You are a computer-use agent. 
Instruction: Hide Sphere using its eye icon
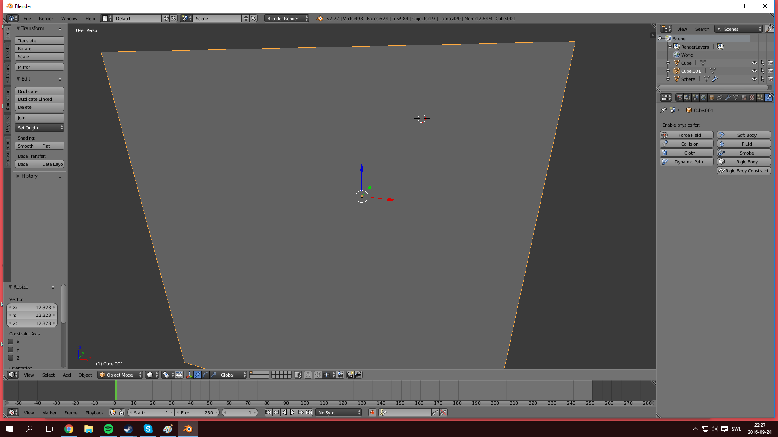[x=754, y=79]
